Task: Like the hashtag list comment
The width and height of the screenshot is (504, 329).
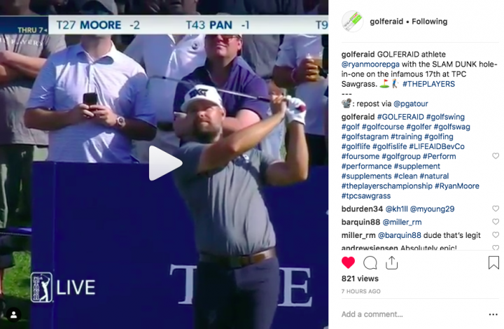Action: tap(496, 156)
